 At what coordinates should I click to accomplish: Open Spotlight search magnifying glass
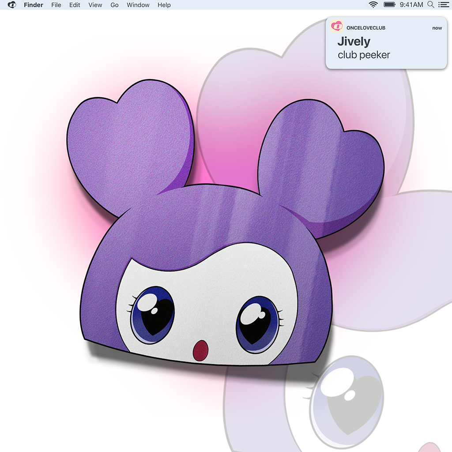tap(431, 5)
